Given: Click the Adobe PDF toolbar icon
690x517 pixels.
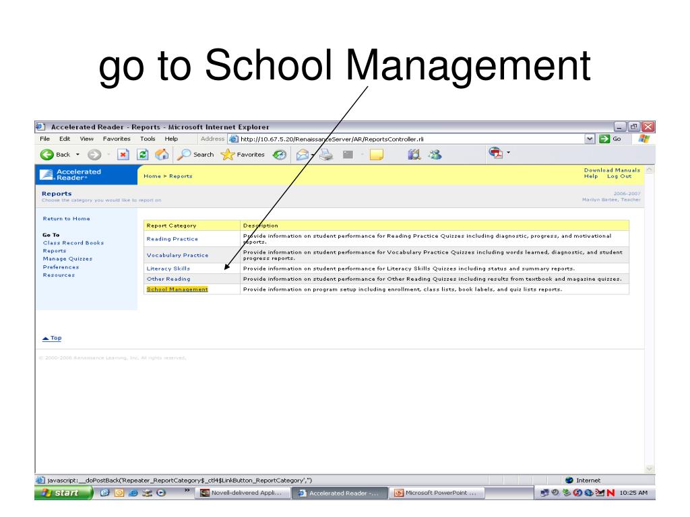Looking at the screenshot, I should (x=495, y=153).
